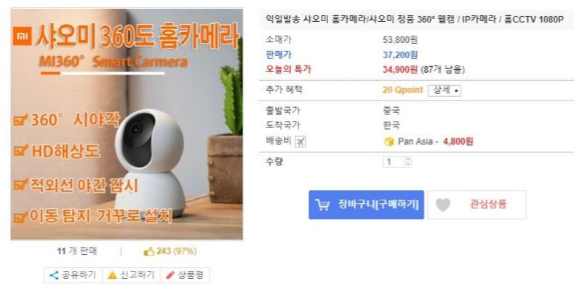Click the shopping cart icon on buy button

322,205
